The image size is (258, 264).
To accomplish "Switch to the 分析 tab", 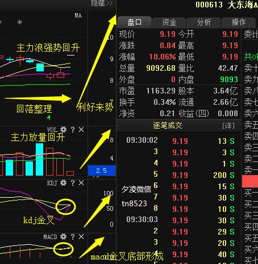I will tap(204, 23).
